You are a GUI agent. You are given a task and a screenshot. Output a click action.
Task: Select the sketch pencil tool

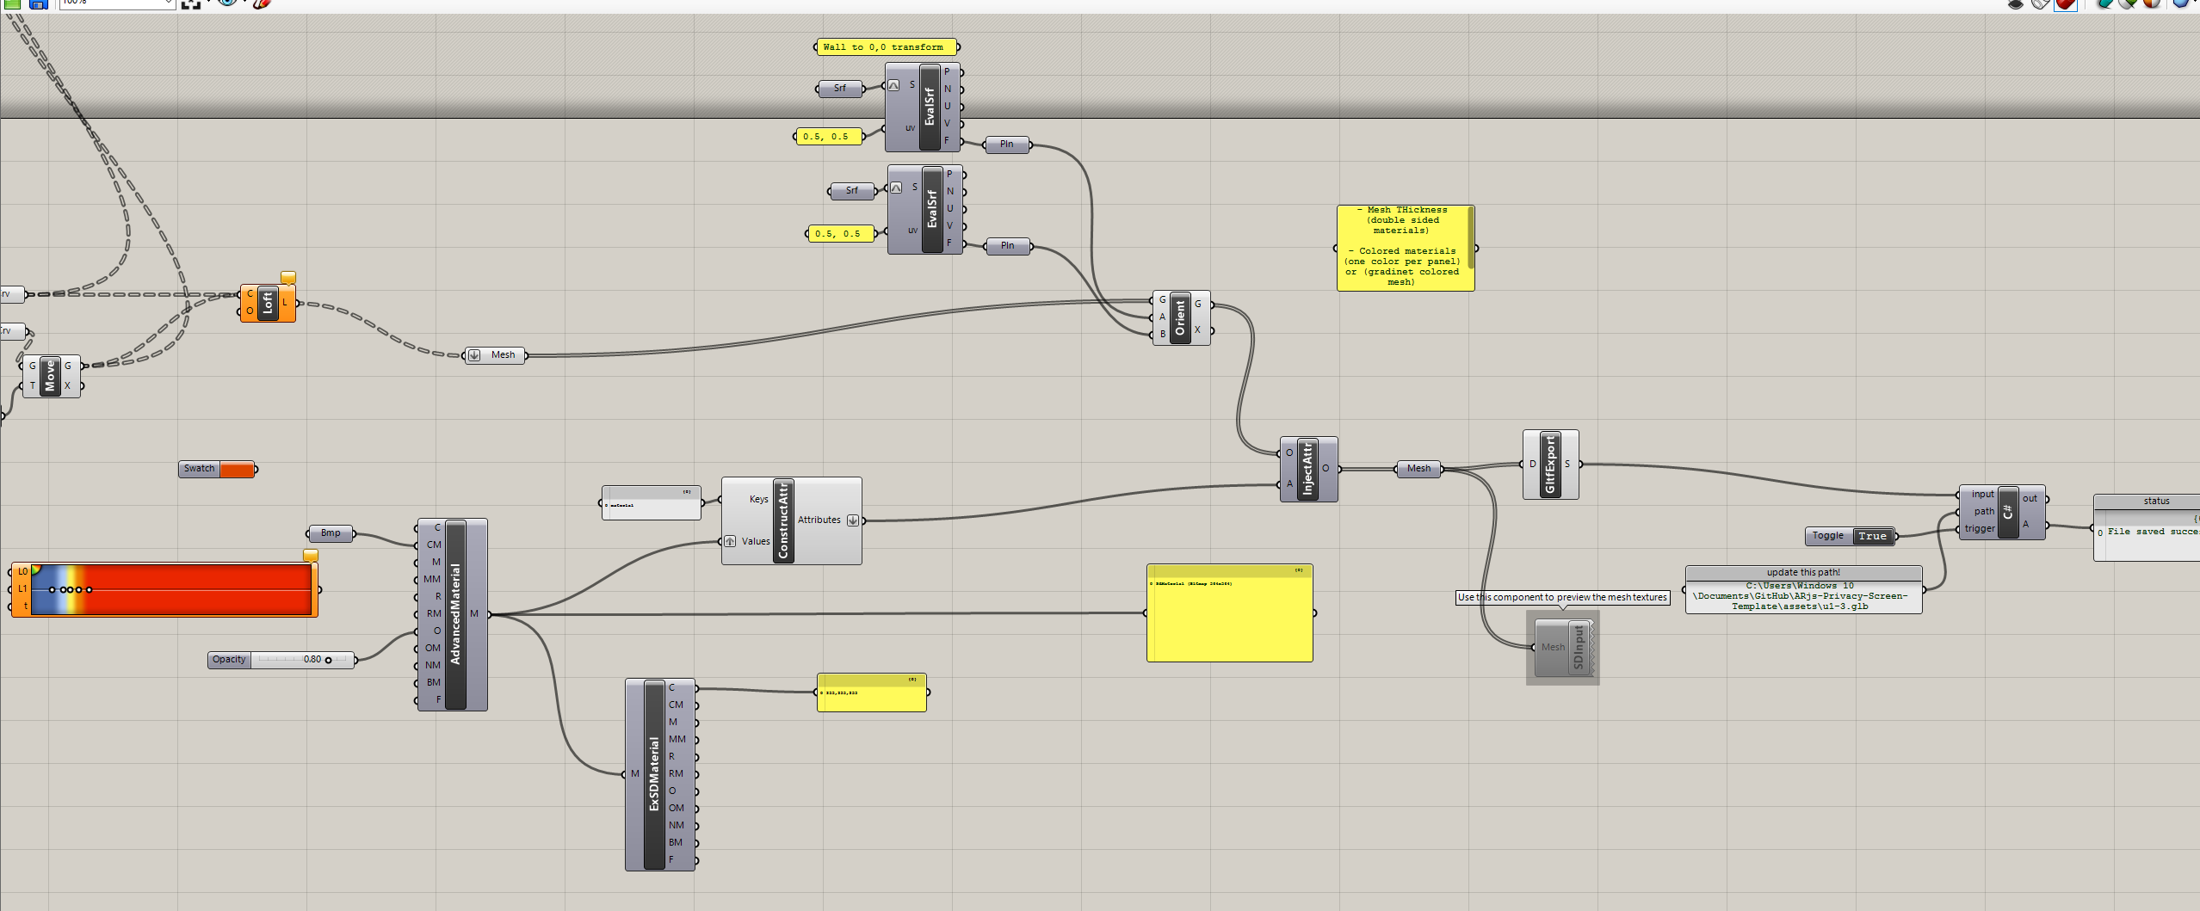(x=262, y=3)
